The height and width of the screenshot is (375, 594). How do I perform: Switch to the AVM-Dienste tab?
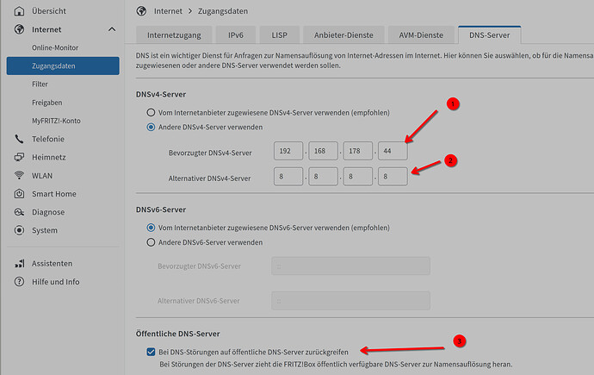(421, 34)
